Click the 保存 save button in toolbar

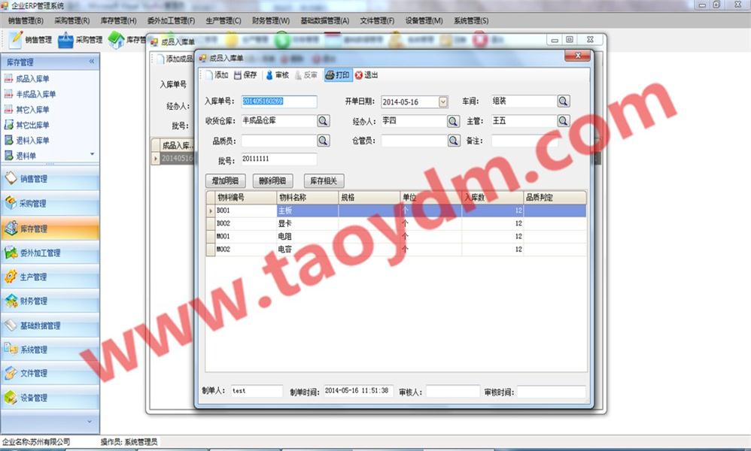tap(246, 75)
